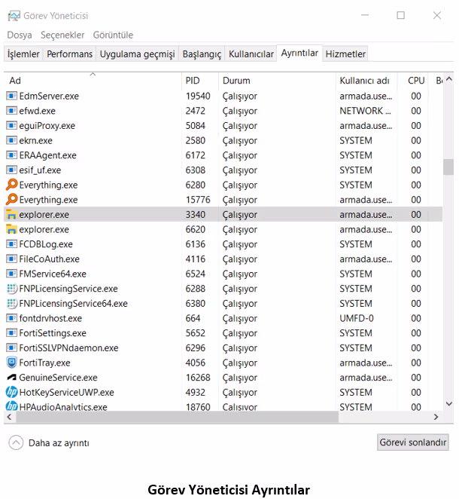Viewport: 459px width, 499px height.
Task: Select the PID cell 19540
Action: pos(198,96)
